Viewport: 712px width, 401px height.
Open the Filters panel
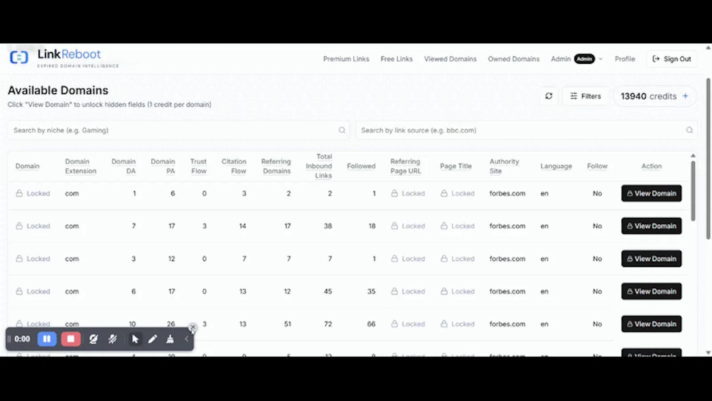point(586,96)
